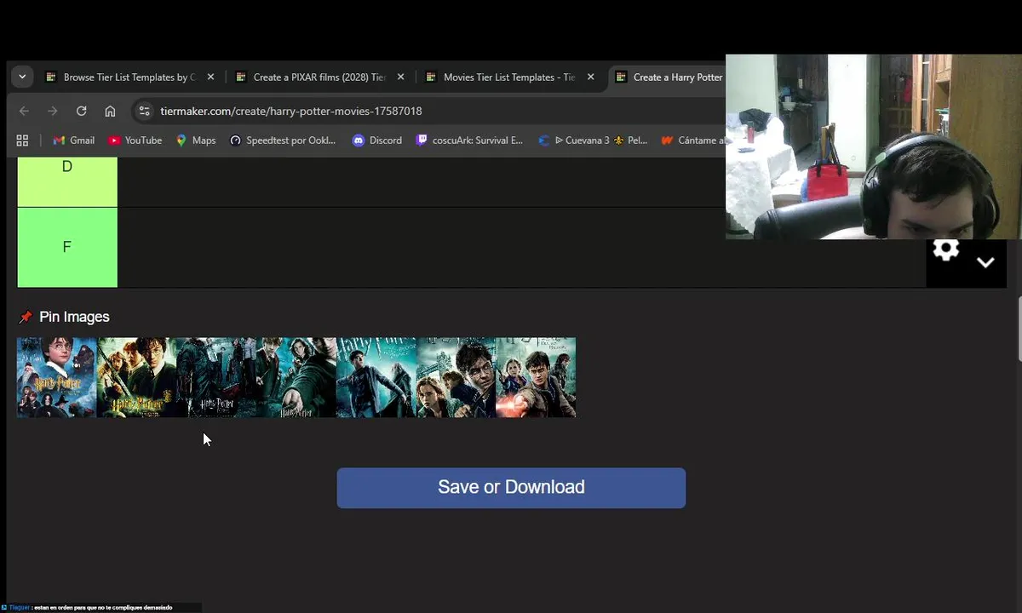Click the Pin Images pushpin icon
Viewport: 1022px width, 613px height.
[26, 317]
